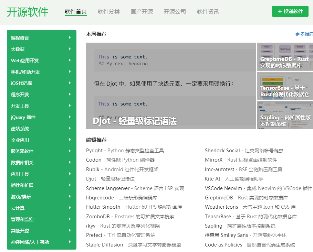Open the 更多推荐 link

pos(304,34)
